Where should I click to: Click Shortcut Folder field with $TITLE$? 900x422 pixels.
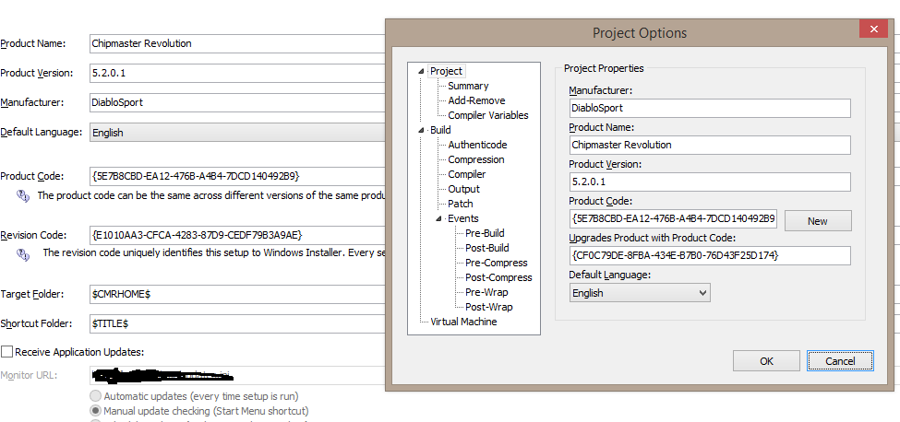(237, 323)
